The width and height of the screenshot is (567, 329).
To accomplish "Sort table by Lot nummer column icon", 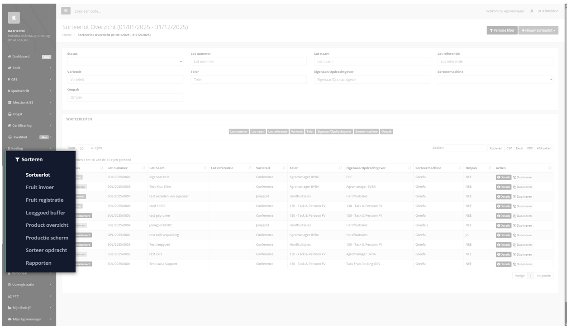I will click(x=143, y=168).
